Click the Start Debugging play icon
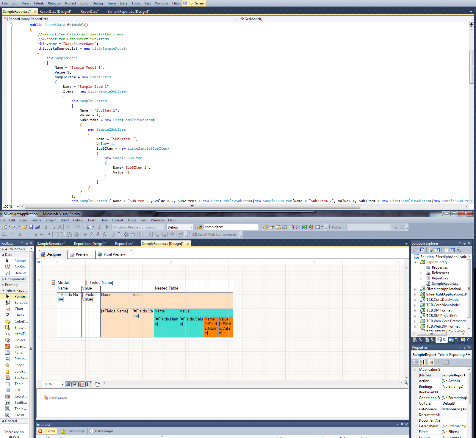The width and height of the screenshot is (476, 438). 107,227
